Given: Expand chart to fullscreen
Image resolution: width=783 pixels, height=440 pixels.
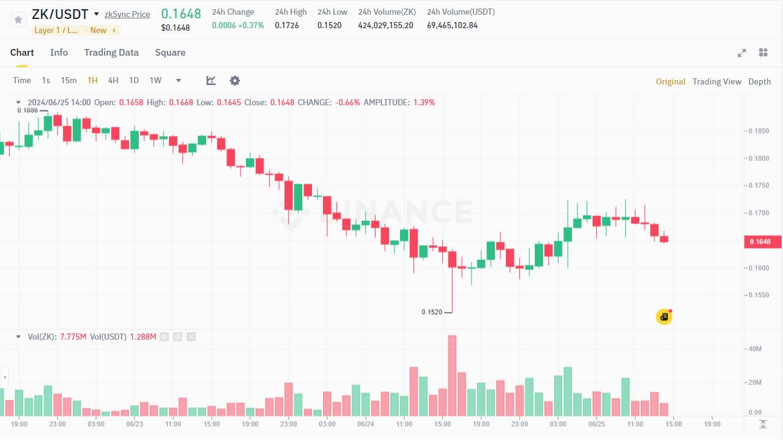Looking at the screenshot, I should [742, 53].
